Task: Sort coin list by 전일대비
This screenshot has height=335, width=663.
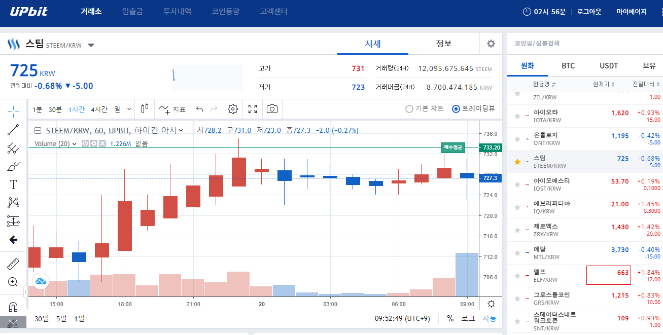Action: pos(646,84)
